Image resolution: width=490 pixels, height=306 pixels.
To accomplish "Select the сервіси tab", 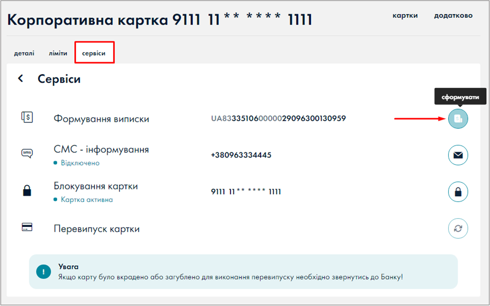I will pos(94,53).
